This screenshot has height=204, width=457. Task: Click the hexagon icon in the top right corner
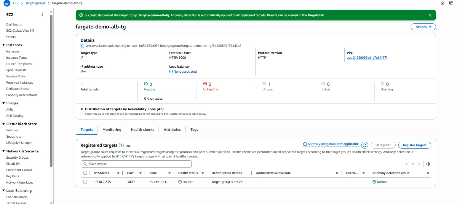[442, 3]
